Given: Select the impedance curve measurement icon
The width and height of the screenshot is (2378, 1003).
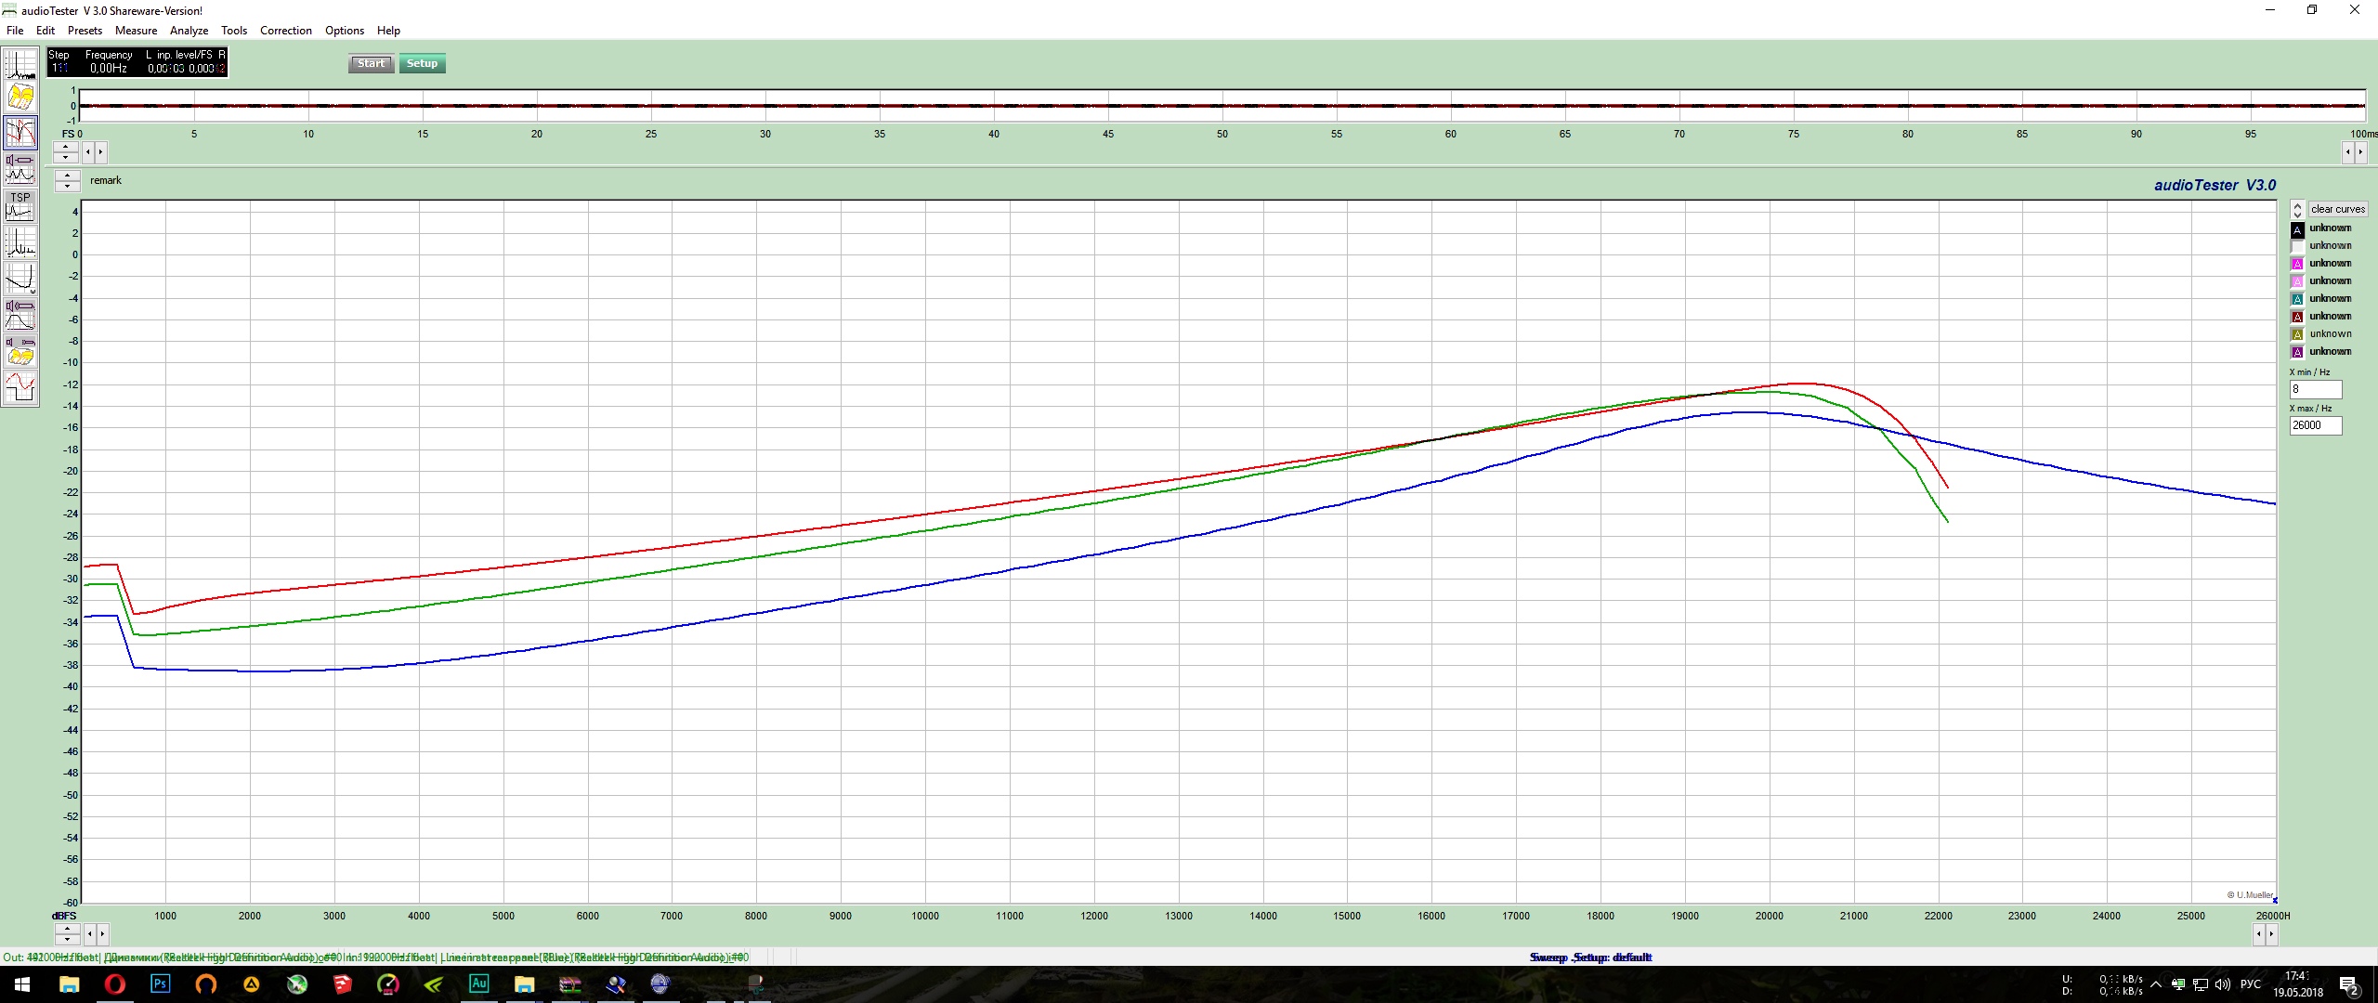Looking at the screenshot, I should (20, 278).
